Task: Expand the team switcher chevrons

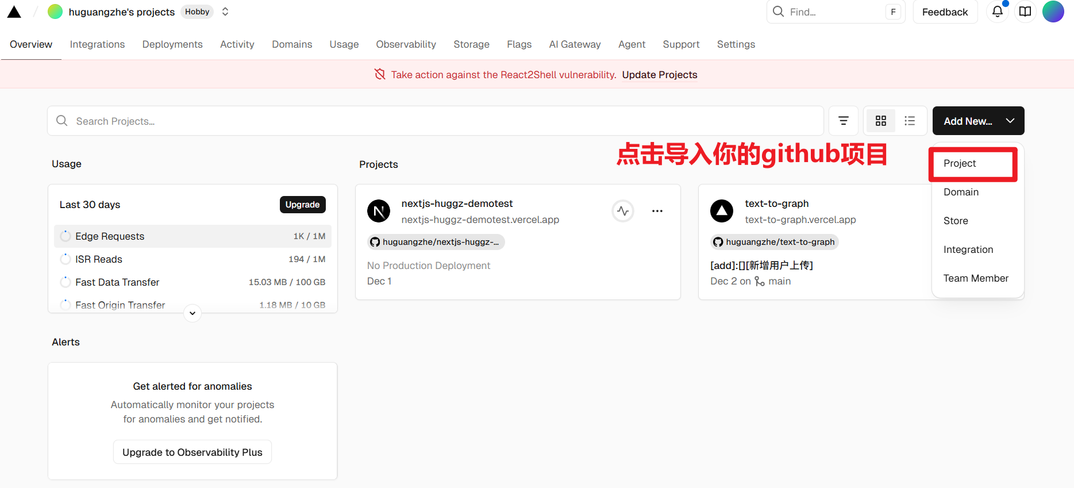Action: (x=225, y=11)
